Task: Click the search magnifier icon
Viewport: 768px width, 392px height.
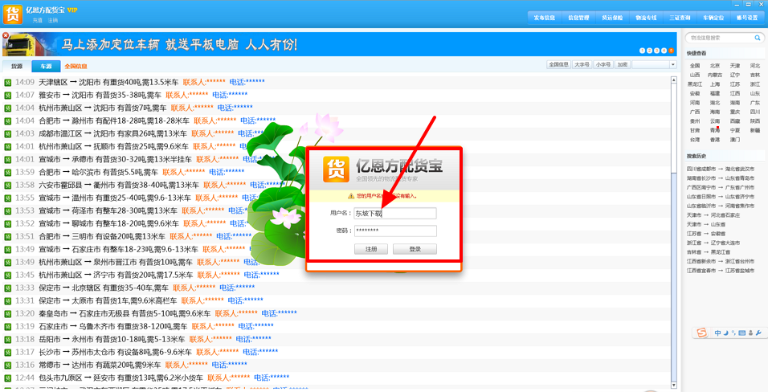Action: click(758, 38)
